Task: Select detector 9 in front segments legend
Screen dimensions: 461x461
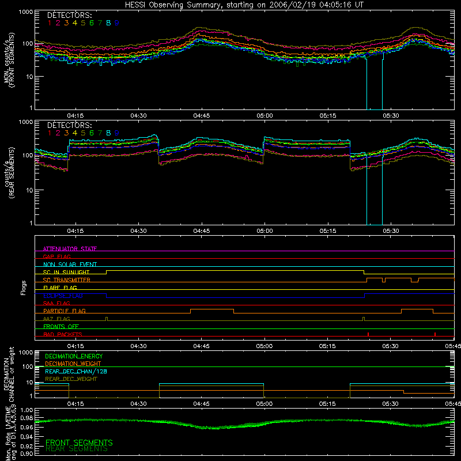Action: [117, 23]
